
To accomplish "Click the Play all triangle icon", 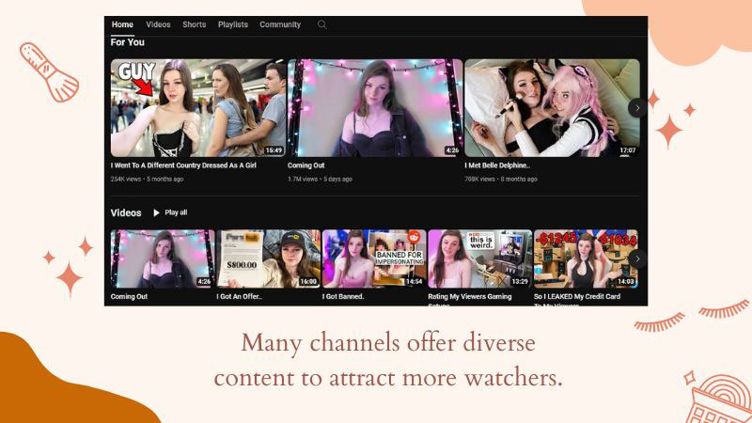I will [x=156, y=213].
